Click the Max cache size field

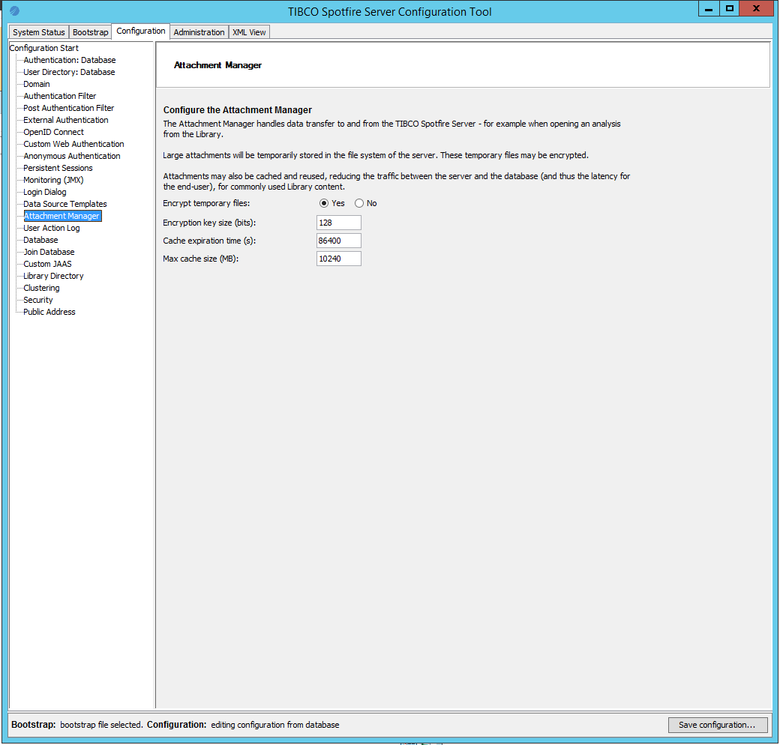(339, 259)
